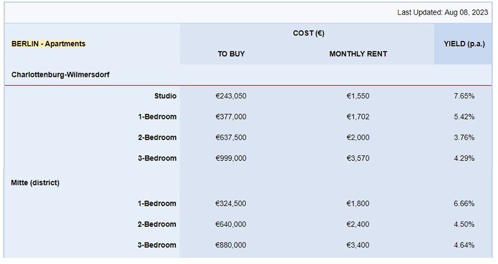The width and height of the screenshot is (498, 264).
Task: Click the BERLIN - Apartments heading
Action: (x=48, y=44)
